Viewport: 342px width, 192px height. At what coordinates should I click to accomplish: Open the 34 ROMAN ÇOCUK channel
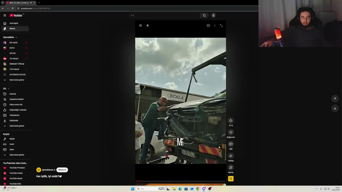(15, 75)
